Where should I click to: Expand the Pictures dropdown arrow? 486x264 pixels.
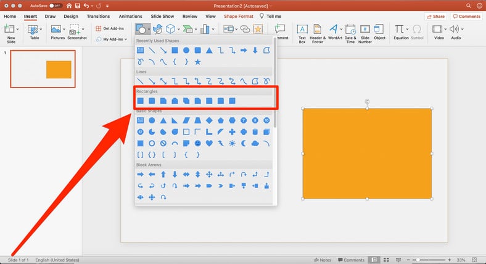pos(64,29)
